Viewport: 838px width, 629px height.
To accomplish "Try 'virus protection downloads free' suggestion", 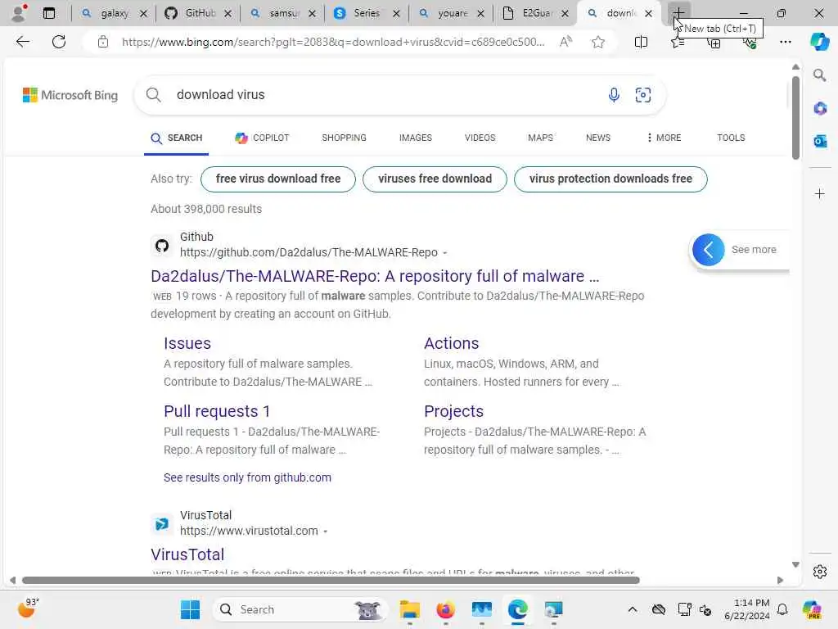I will 610,179.
